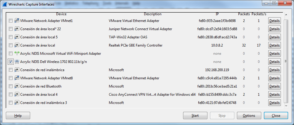Click the vertical scrollbar thumb

(286, 61)
